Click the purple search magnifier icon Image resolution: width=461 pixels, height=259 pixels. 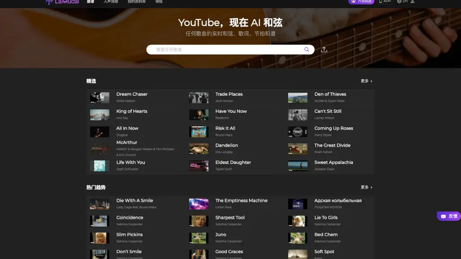pyautogui.click(x=307, y=50)
